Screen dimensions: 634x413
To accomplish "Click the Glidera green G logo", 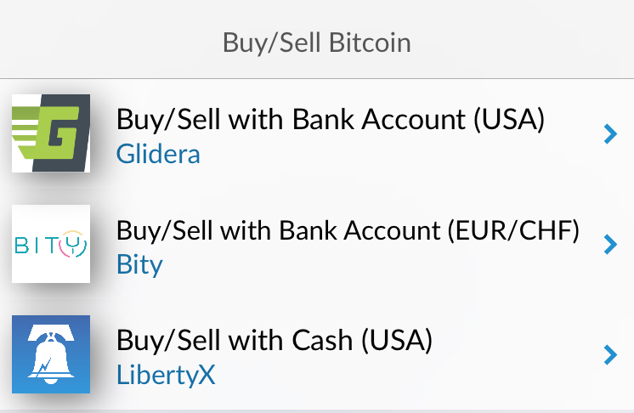I will coord(51,133).
